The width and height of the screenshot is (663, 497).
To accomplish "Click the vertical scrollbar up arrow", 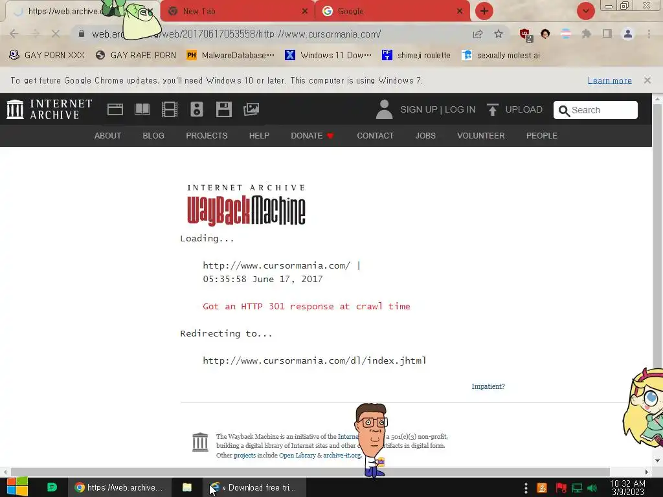I will [658, 98].
